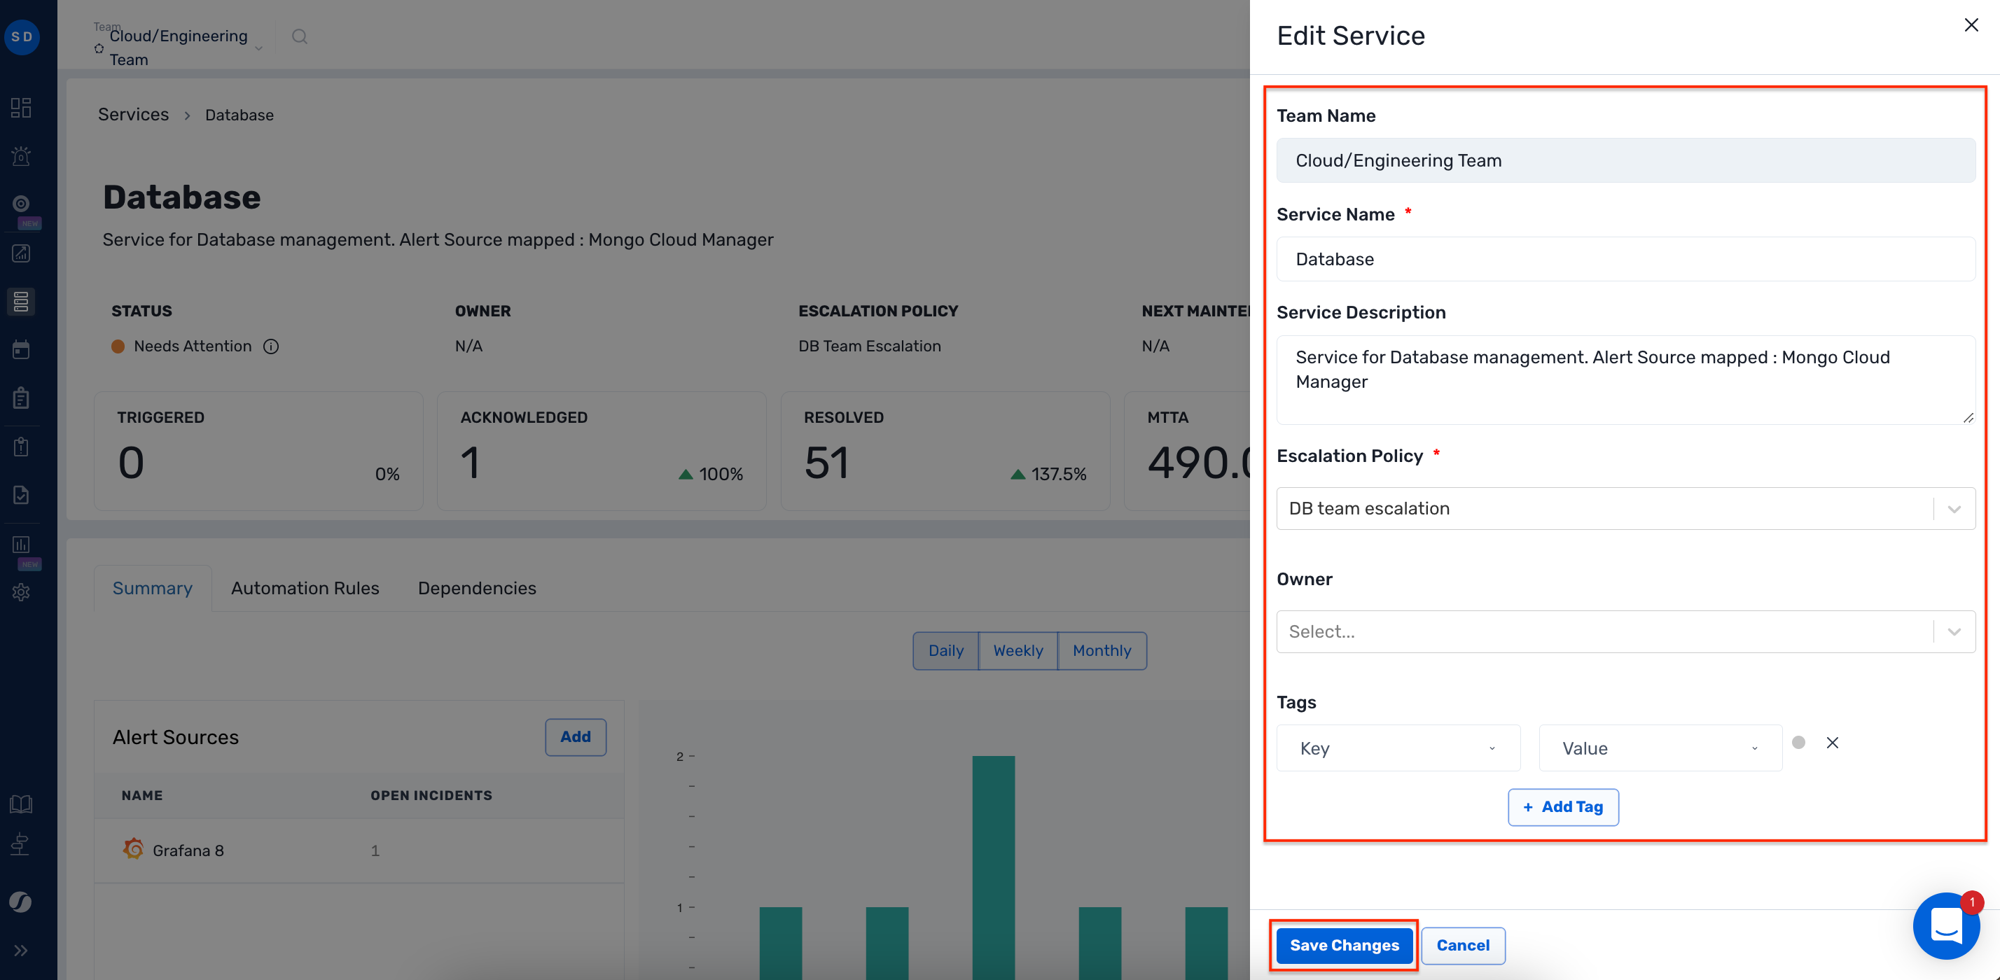The image size is (2000, 980).
Task: Open the tag Key dropdown
Action: (x=1398, y=748)
